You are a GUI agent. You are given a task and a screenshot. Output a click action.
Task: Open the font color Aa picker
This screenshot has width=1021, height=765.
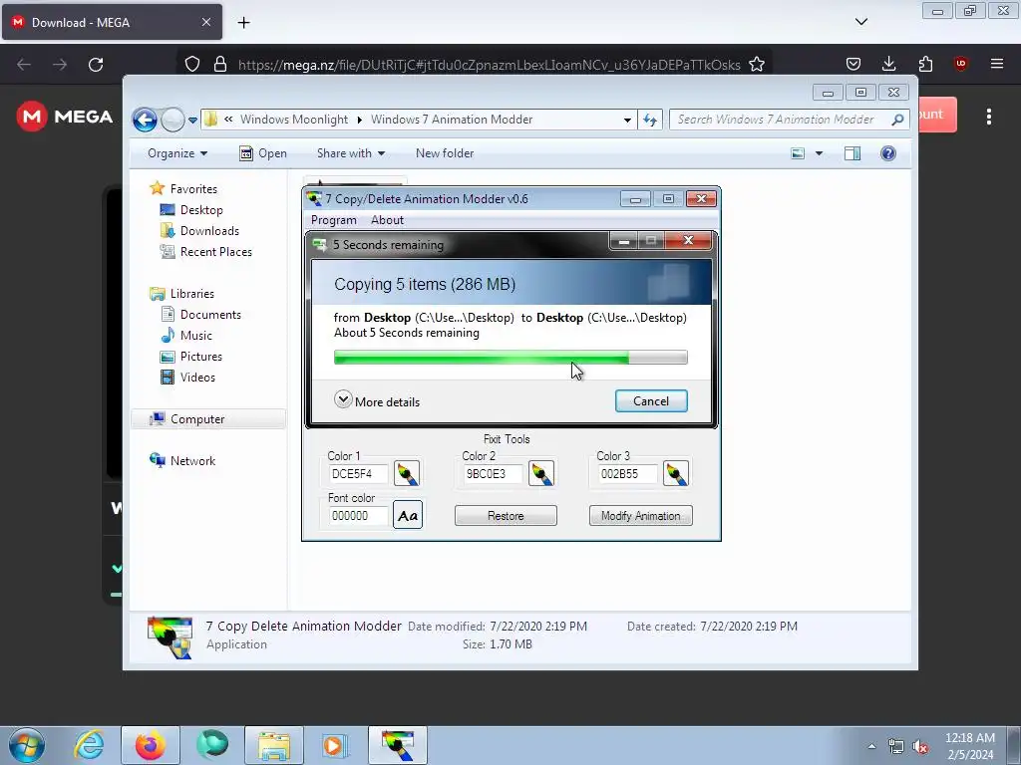pyautogui.click(x=408, y=515)
